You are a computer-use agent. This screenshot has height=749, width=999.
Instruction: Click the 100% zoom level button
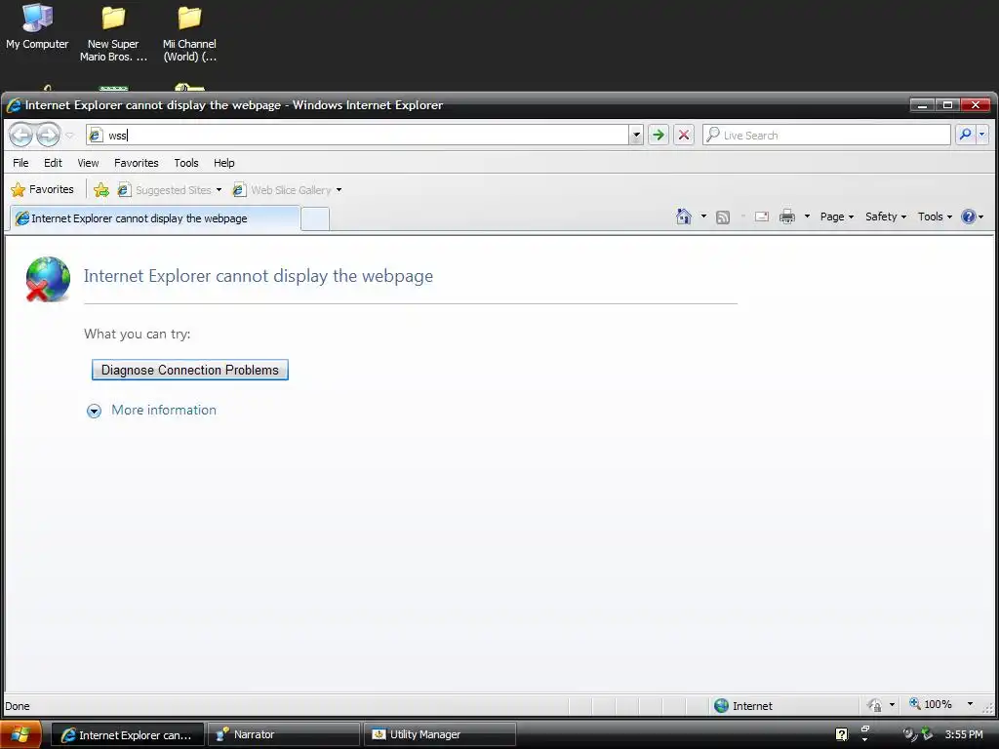(x=930, y=704)
